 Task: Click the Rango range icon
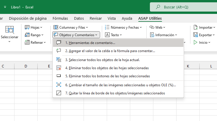coord(27,35)
